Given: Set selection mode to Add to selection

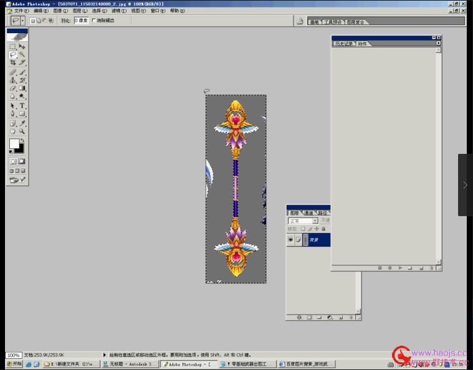Looking at the screenshot, I should pos(39,21).
